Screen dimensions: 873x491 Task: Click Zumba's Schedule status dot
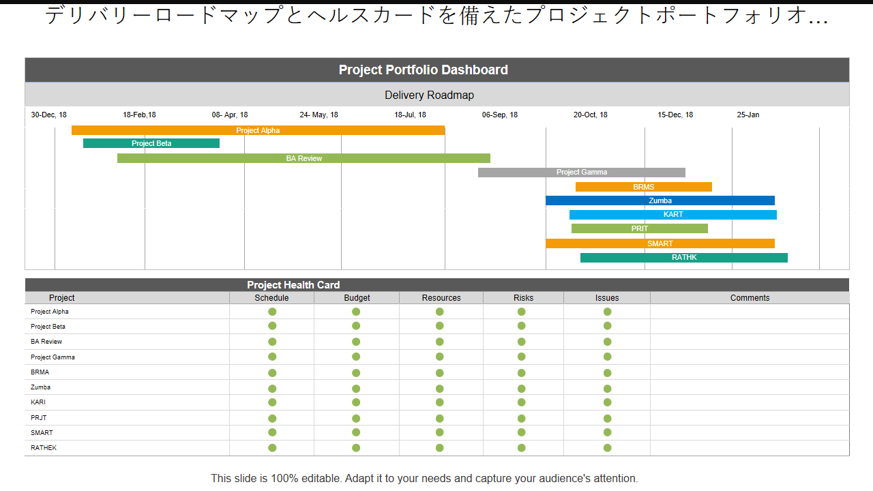[272, 388]
